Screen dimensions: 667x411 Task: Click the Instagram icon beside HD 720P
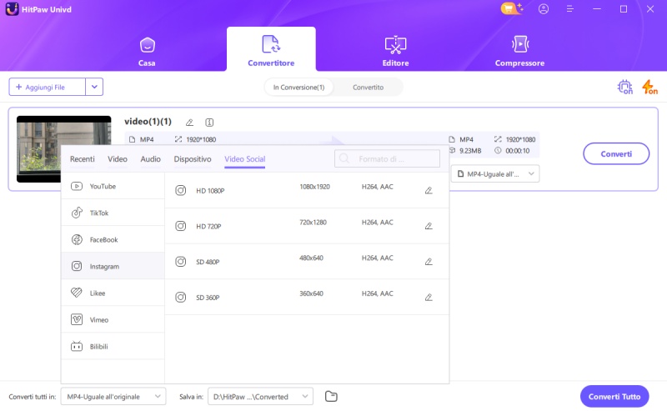click(x=181, y=226)
